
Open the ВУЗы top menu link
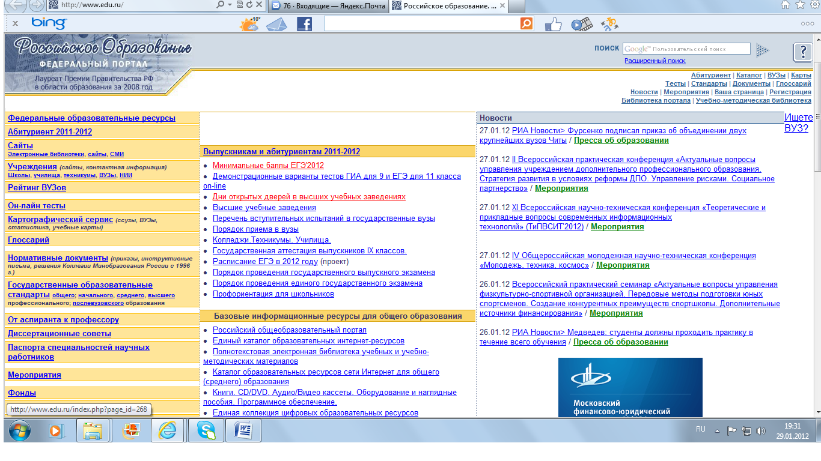[x=777, y=75]
